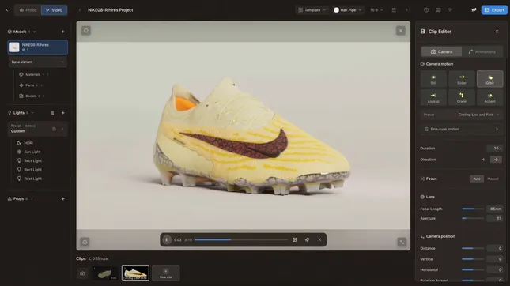510x286 pixels.
Task: Add a new model with plus icon
Action: click(x=62, y=32)
